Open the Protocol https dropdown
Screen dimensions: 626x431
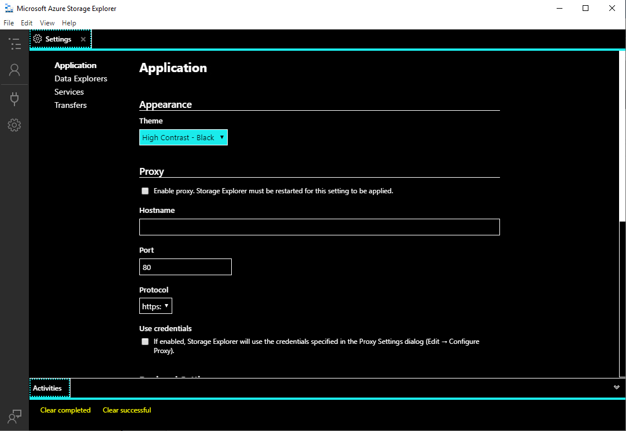click(x=155, y=306)
